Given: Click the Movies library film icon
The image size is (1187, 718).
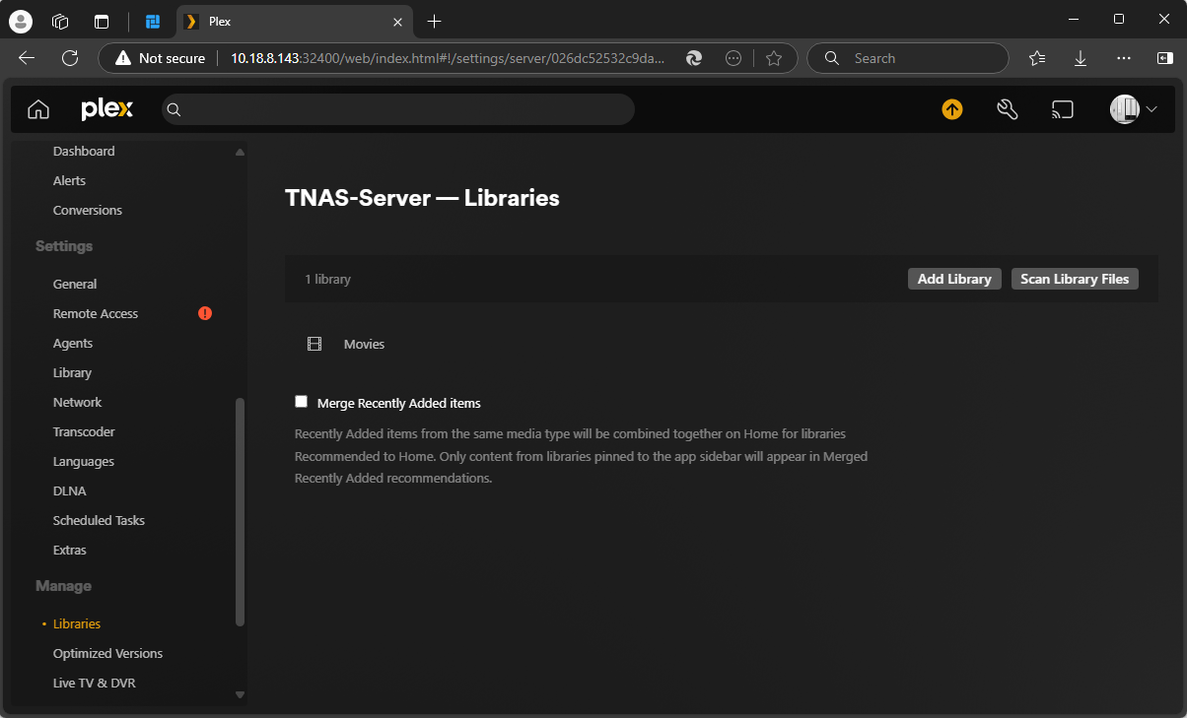Looking at the screenshot, I should click(x=314, y=344).
